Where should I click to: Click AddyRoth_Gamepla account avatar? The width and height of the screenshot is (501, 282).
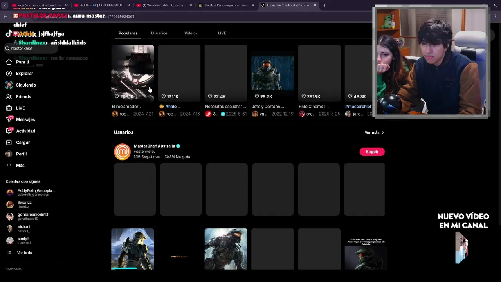[x=10, y=192]
